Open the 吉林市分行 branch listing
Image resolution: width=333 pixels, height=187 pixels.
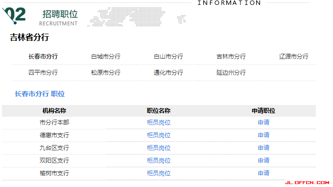(x=231, y=57)
